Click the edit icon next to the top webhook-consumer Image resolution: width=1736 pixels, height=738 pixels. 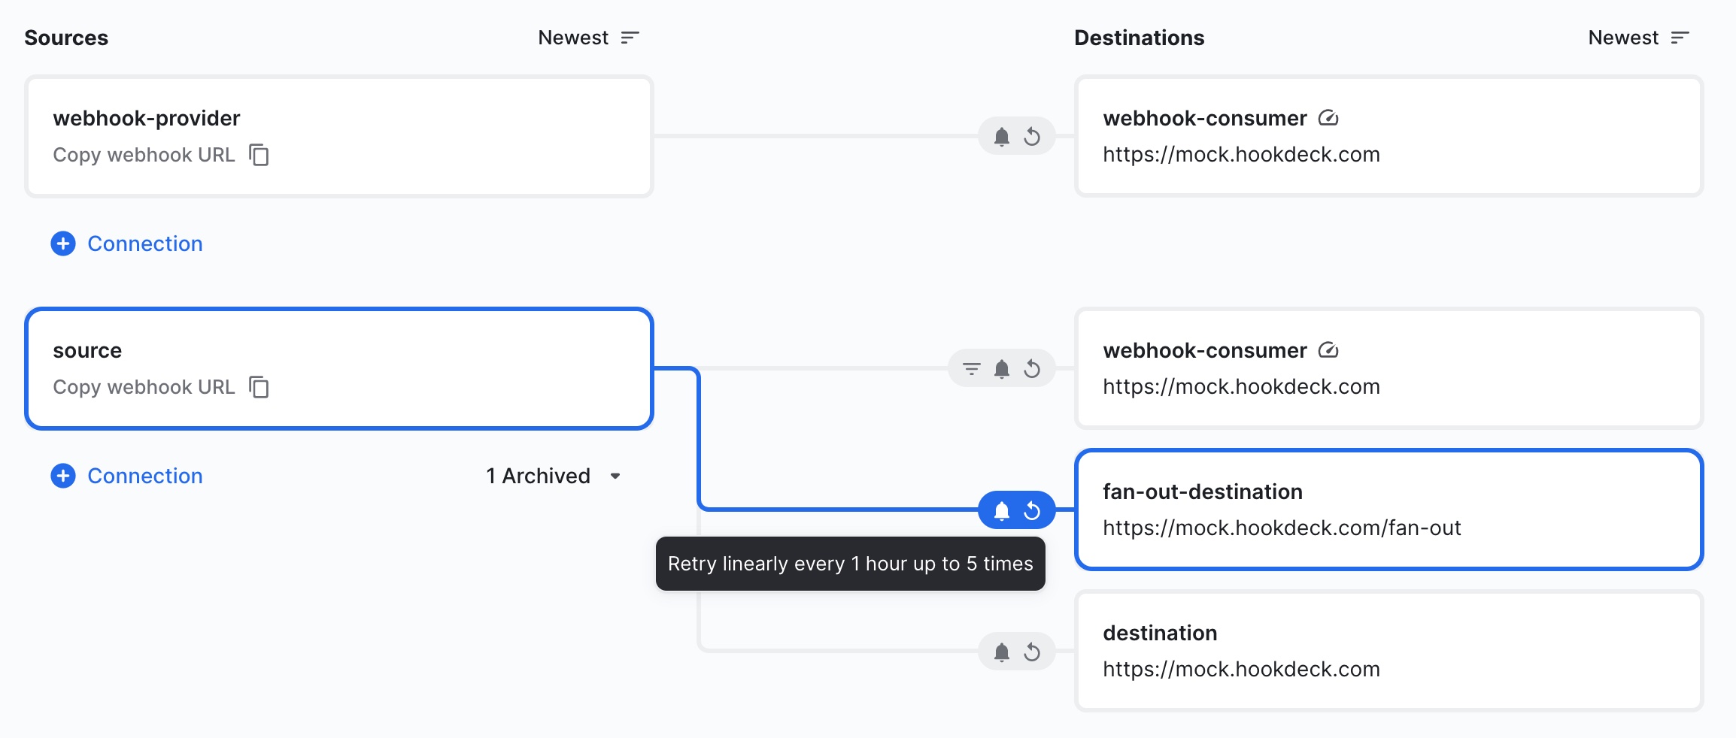[1329, 117]
